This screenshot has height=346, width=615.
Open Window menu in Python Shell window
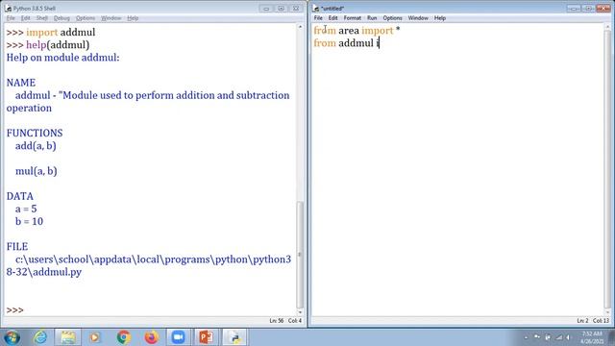coord(111,18)
